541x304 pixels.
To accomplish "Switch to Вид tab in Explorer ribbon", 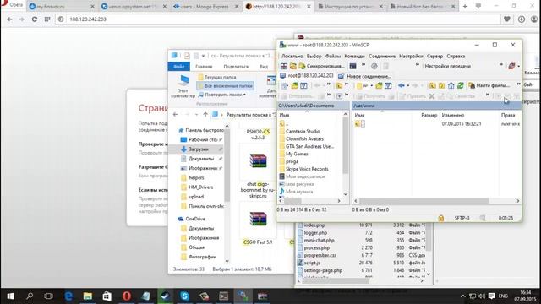I will click(264, 67).
